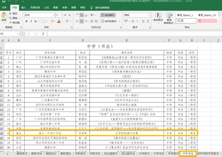
Task: Open the underline style dropdown arrow
Action: [x=39, y=21]
